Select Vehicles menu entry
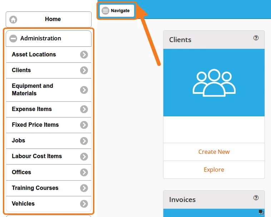The height and width of the screenshot is (217, 271). click(x=49, y=204)
